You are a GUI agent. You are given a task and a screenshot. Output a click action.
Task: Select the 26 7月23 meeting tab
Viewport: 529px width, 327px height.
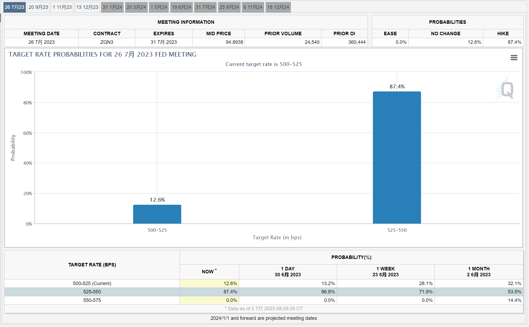click(15, 7)
